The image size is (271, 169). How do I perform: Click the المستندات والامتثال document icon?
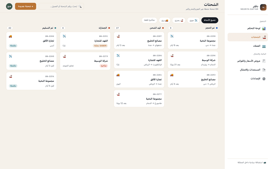tap(264, 70)
